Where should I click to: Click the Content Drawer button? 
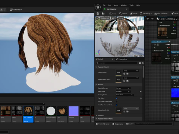click(x=103, y=124)
